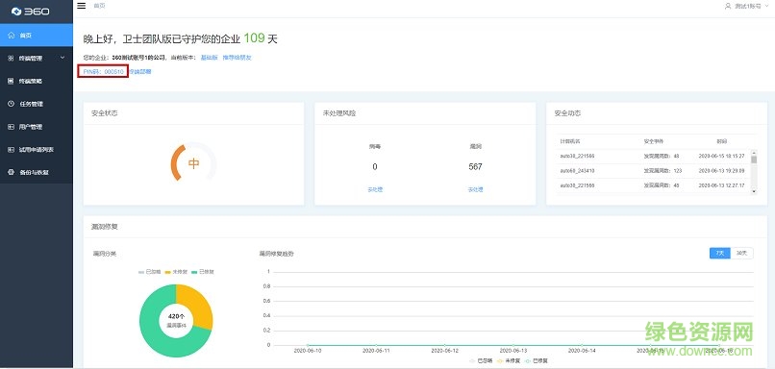Click the 安全动态 scrollbar thumb

(x=754, y=160)
